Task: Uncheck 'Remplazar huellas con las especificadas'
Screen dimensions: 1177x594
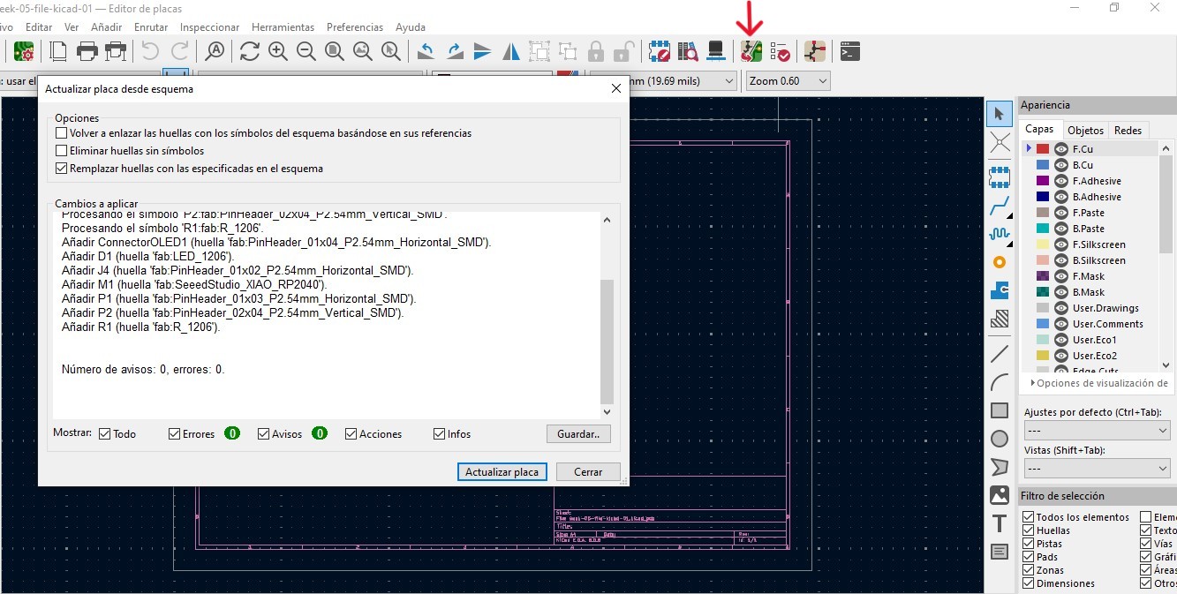Action: pos(61,169)
